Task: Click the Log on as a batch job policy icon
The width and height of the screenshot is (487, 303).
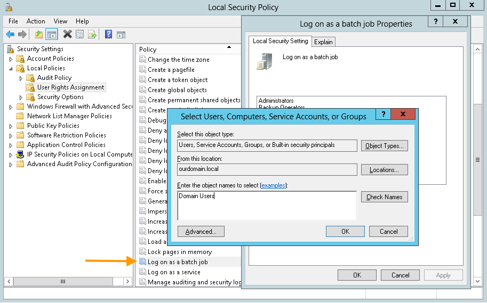Action: click(x=142, y=262)
